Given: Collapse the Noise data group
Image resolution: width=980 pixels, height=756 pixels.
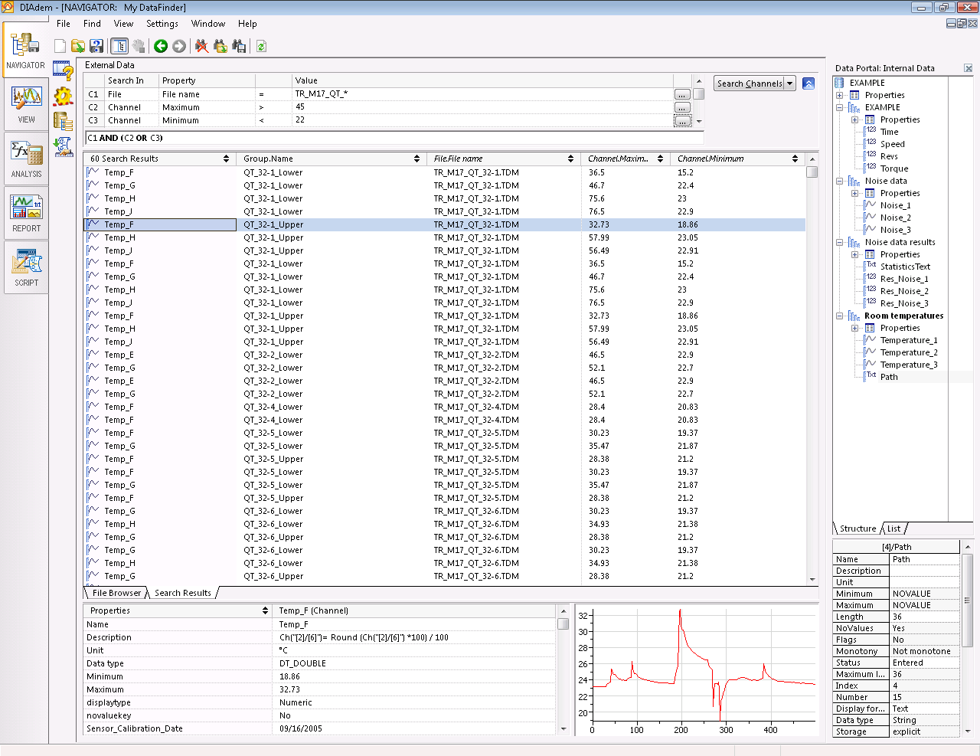Looking at the screenshot, I should click(x=840, y=182).
